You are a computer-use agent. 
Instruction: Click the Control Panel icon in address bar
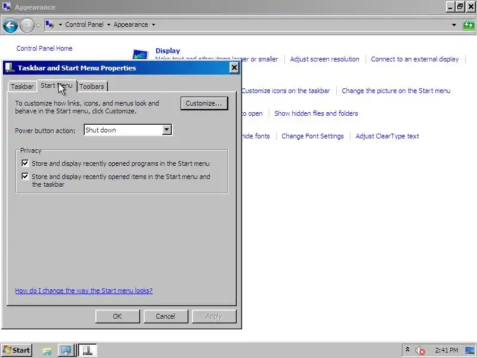[x=49, y=24]
